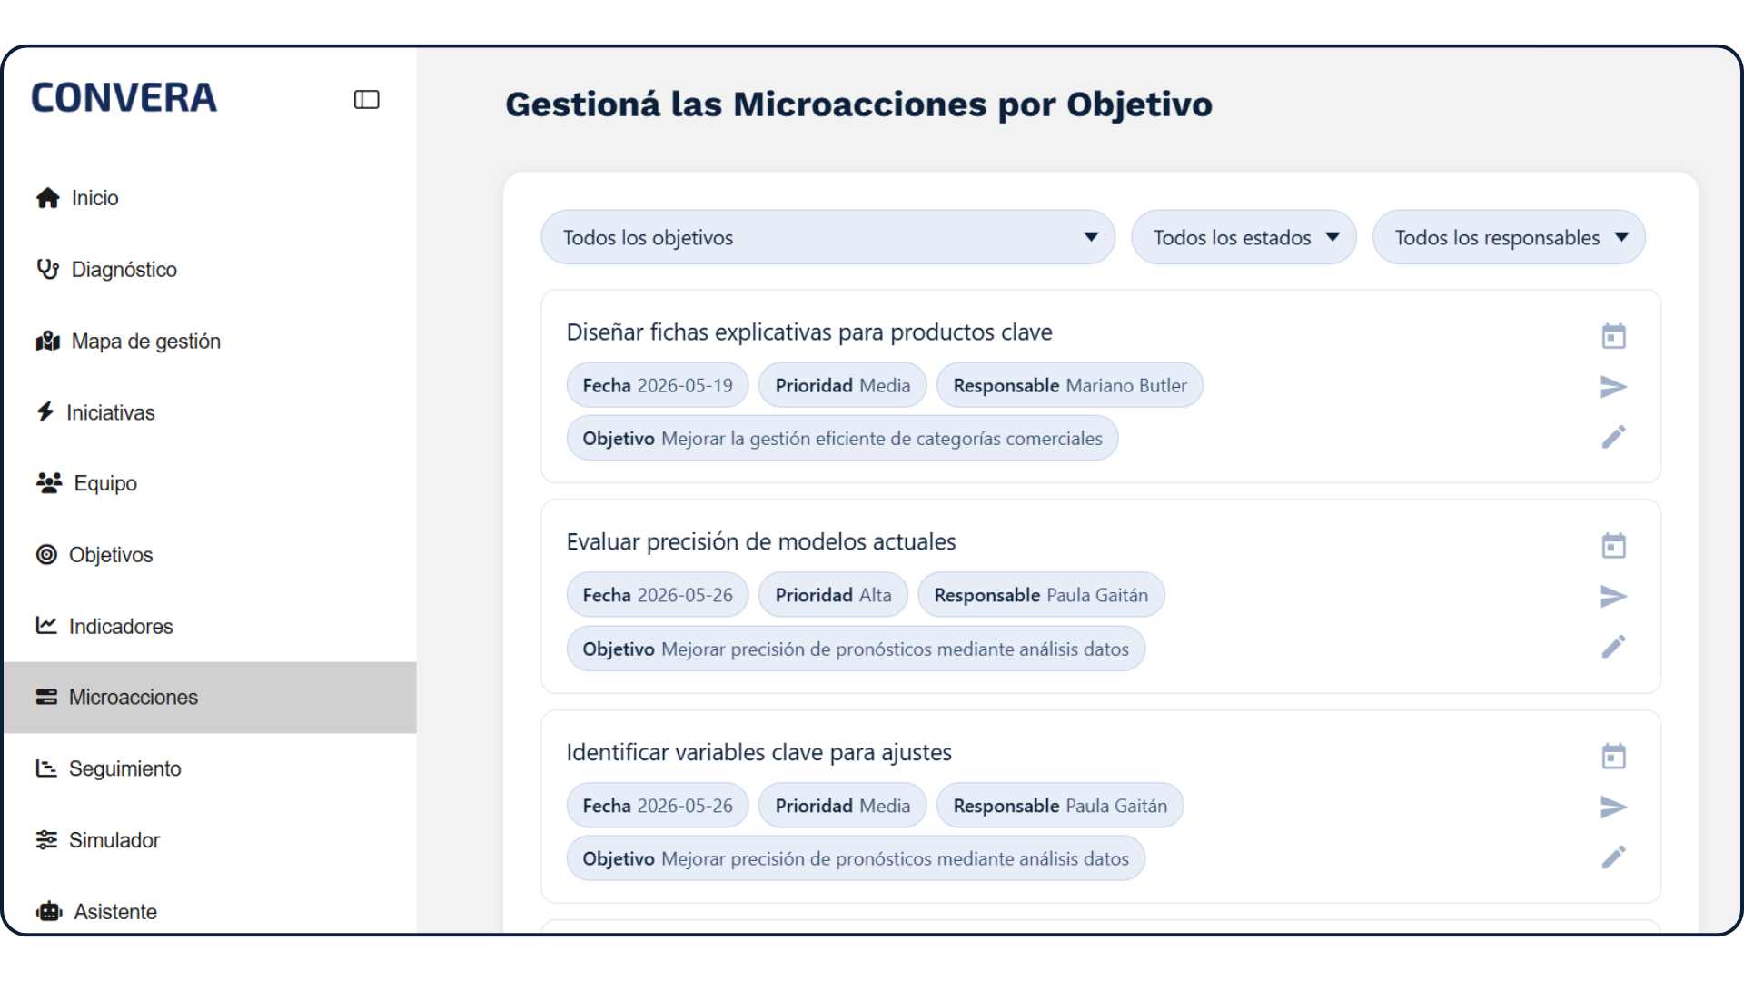Expand the Todos los estados filter
1744x981 pixels.
1244,237
